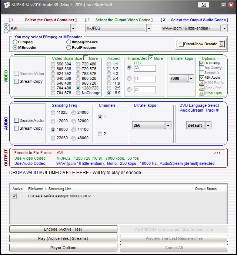Viewport: 237px width, 255px height.
Task: Check video Stream Copy box
Action: (x=17, y=81)
